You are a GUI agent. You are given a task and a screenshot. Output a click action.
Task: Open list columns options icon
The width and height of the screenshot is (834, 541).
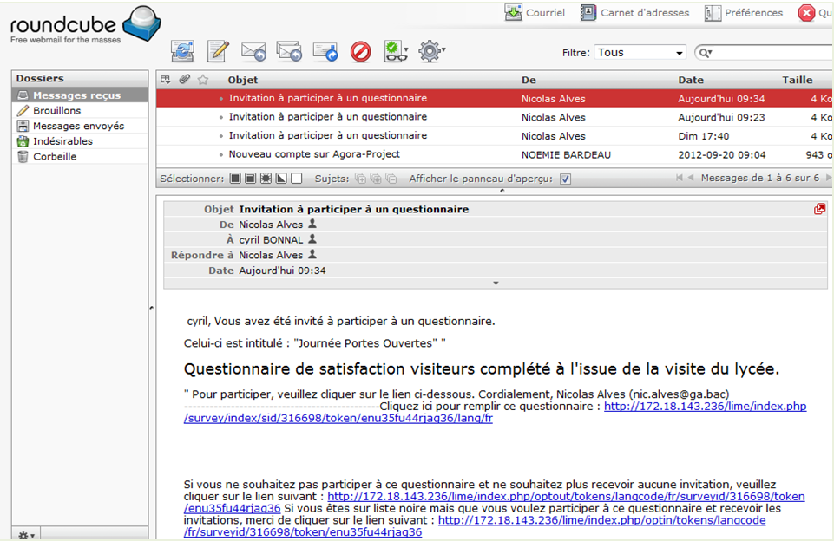pyautogui.click(x=166, y=80)
